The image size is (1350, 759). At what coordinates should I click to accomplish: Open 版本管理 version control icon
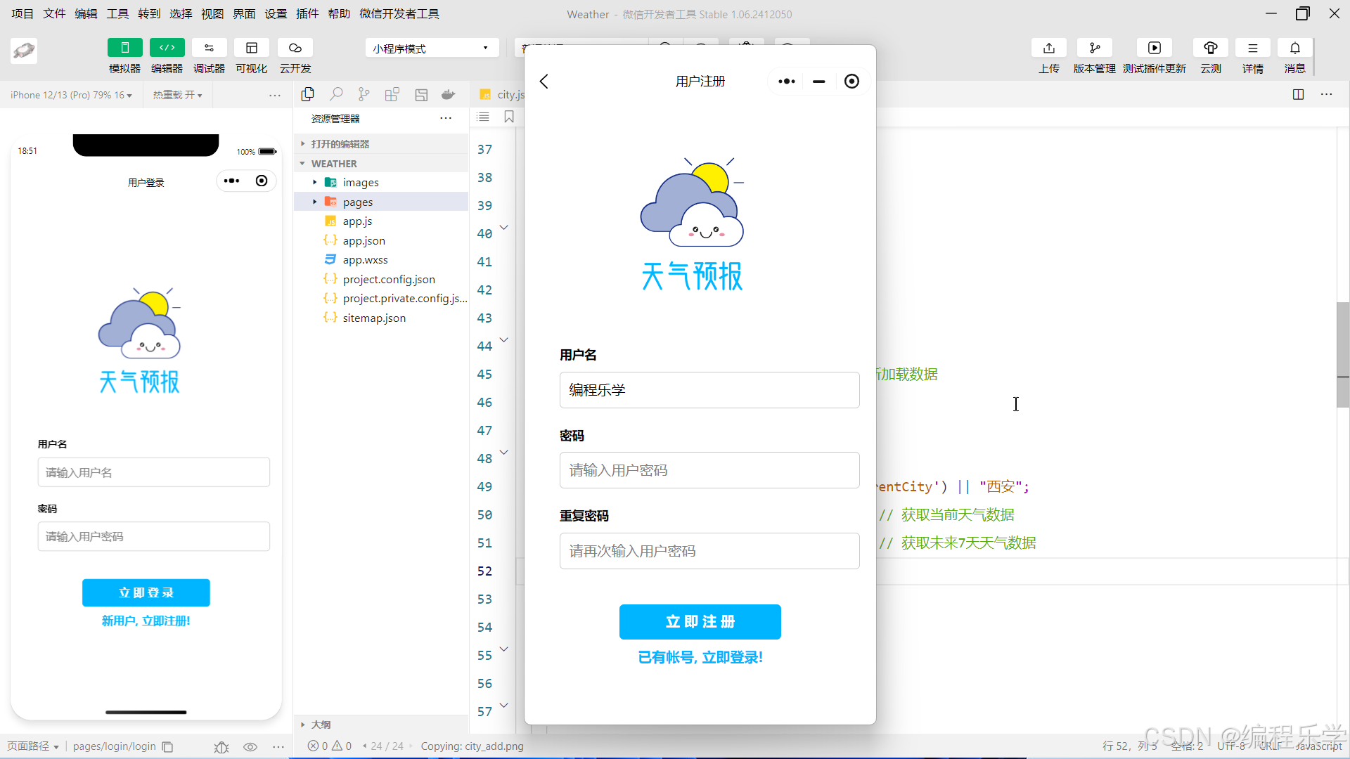1094,48
